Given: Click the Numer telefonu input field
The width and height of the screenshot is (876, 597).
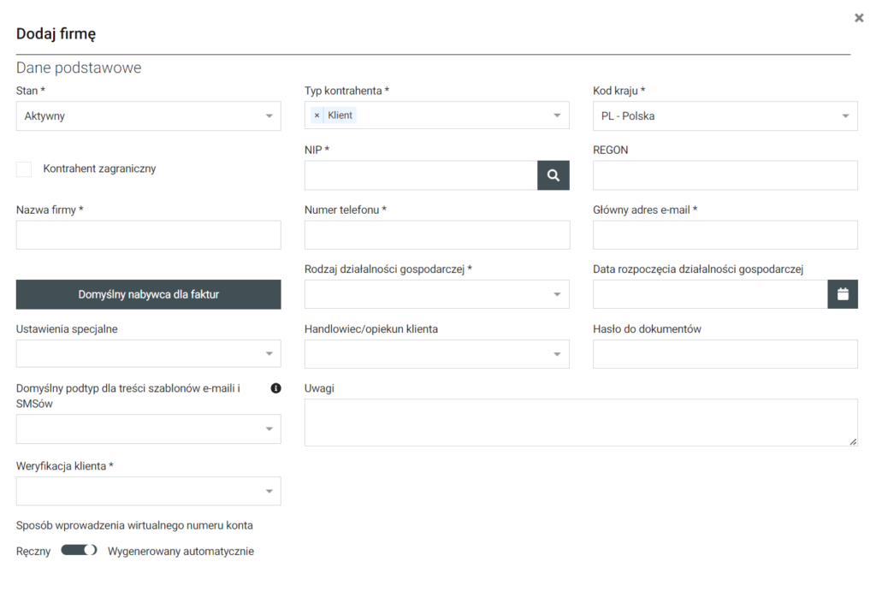Looking at the screenshot, I should coord(436,235).
